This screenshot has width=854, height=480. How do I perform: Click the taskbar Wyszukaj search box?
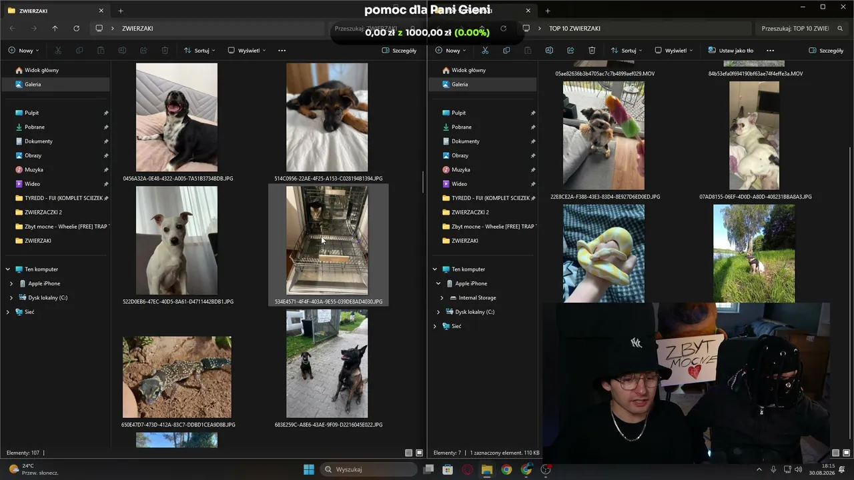point(368,469)
